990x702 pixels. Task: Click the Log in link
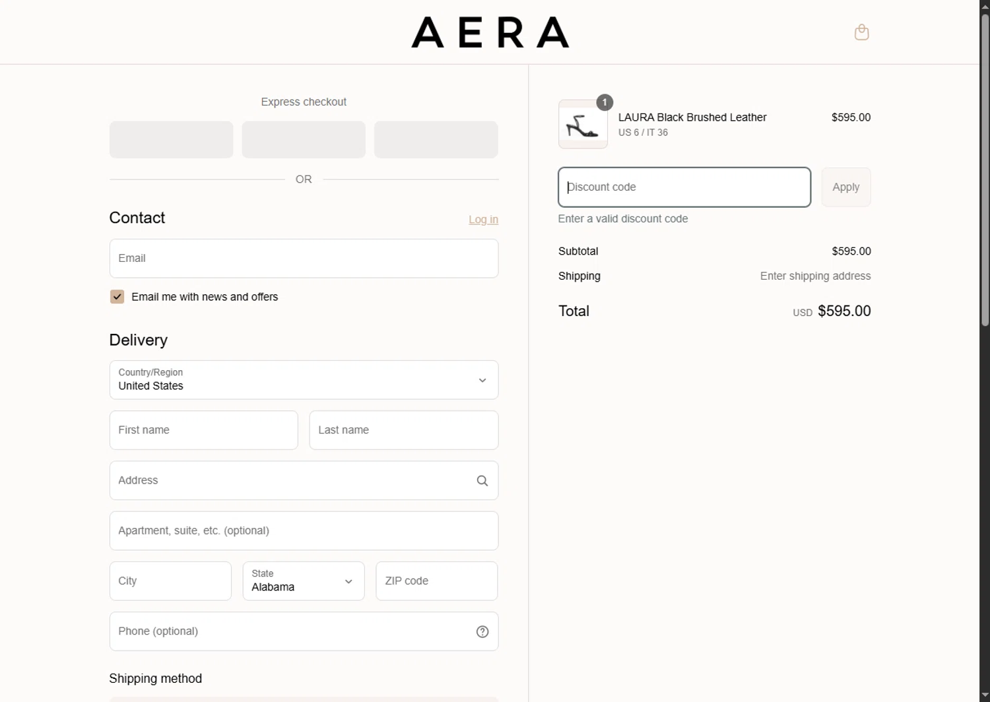pos(483,219)
